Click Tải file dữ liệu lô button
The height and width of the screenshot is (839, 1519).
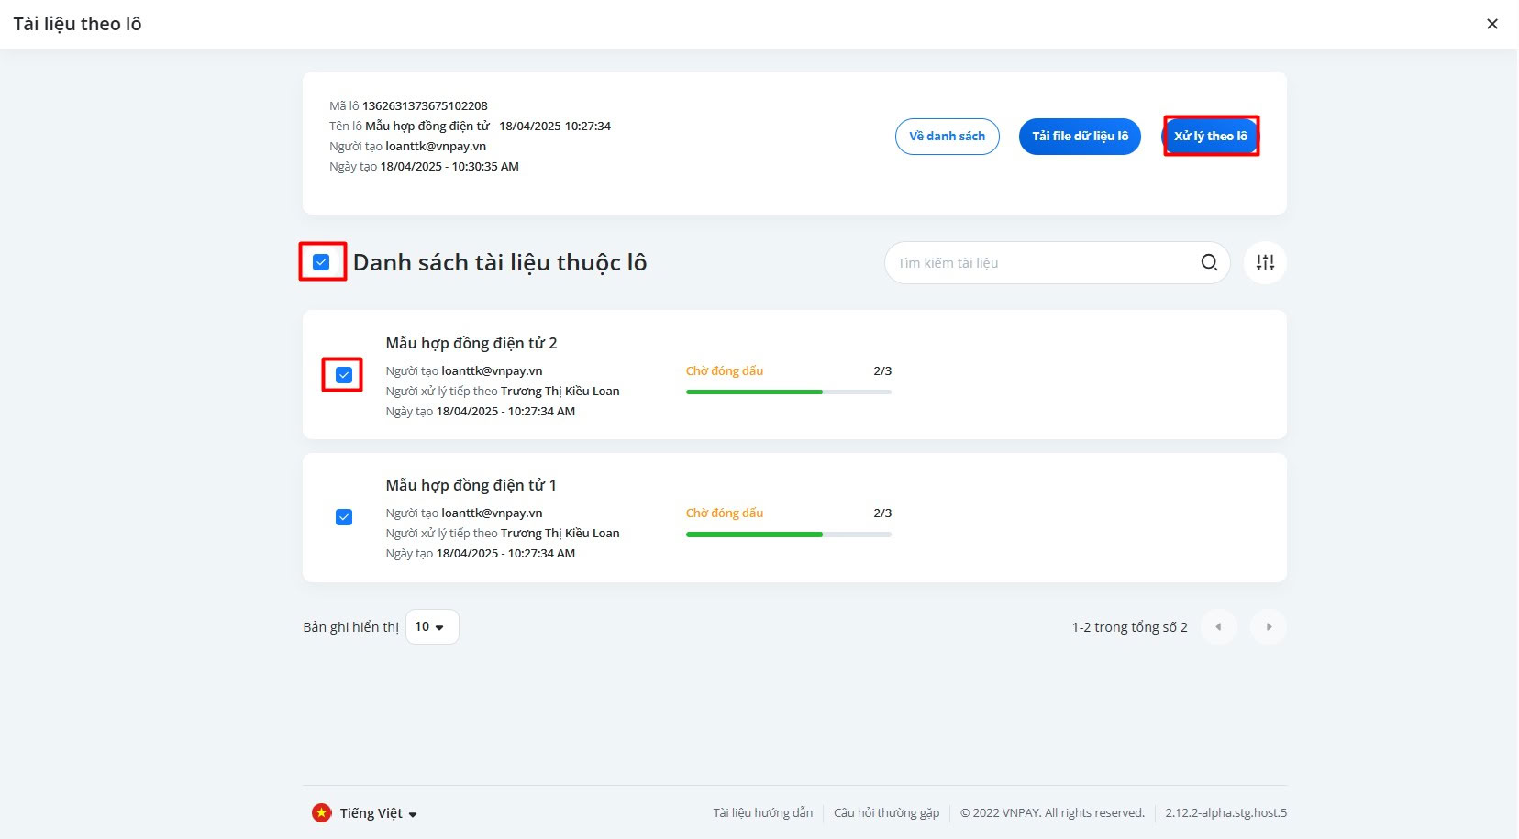coord(1080,137)
